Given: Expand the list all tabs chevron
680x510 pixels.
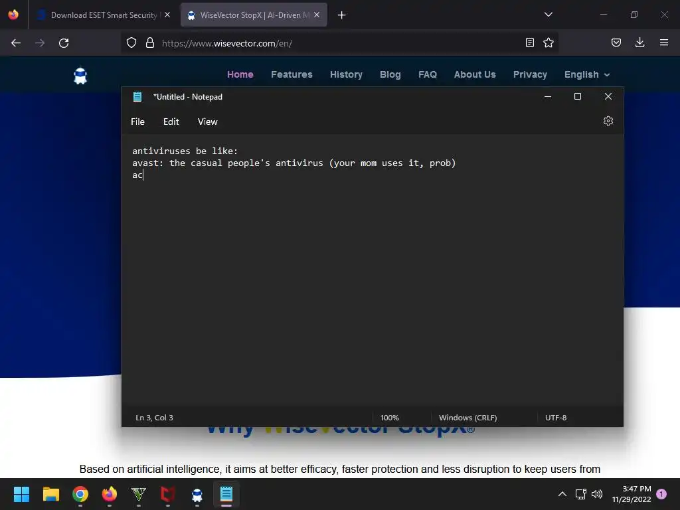Looking at the screenshot, I should point(548,15).
